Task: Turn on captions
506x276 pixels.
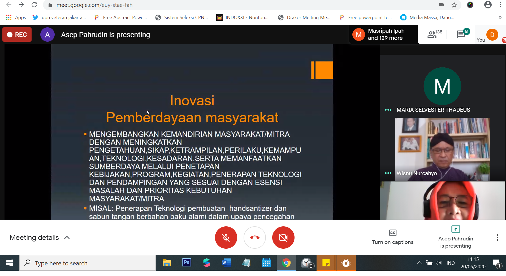Action: point(393,237)
